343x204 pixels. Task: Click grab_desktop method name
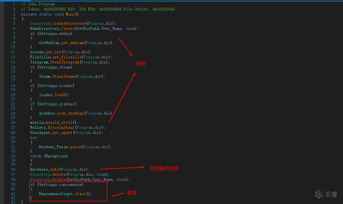pos(70,113)
